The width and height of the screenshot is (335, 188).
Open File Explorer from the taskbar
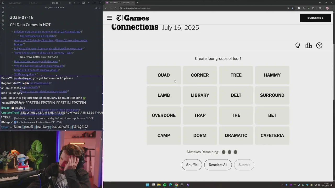[x=159, y=185]
